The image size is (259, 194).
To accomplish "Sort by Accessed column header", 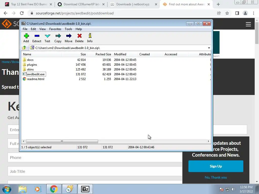I will [176, 54].
